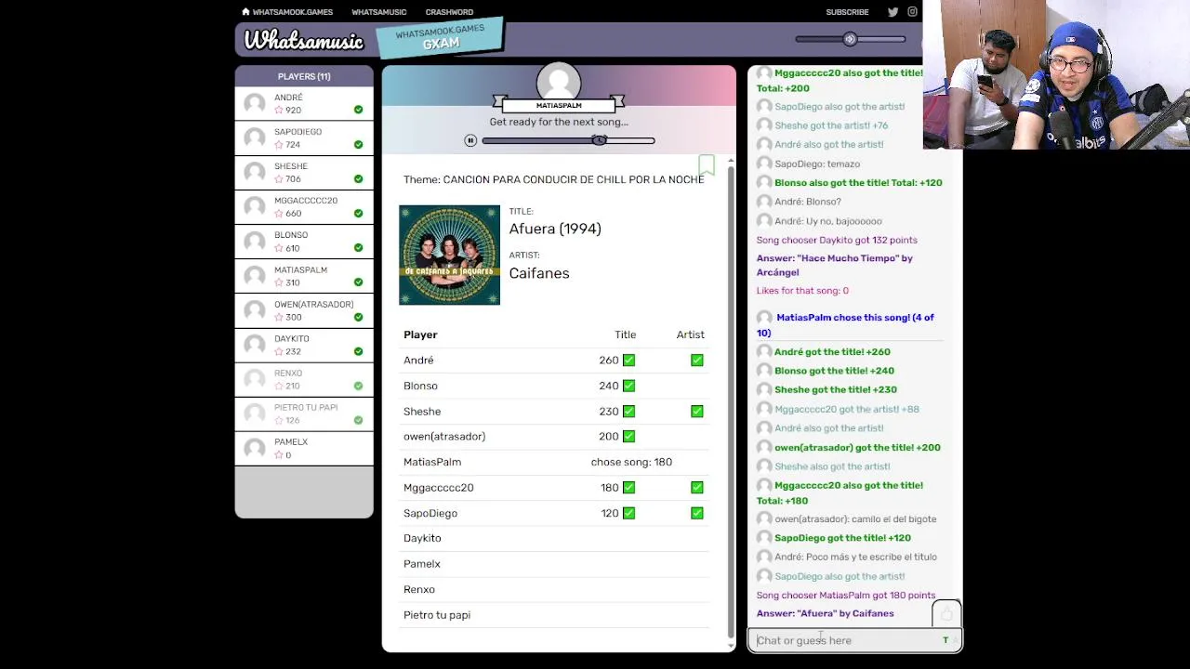Click 'Pietro tu papi' row in results table
This screenshot has width=1190, height=669.
pyautogui.click(x=555, y=614)
